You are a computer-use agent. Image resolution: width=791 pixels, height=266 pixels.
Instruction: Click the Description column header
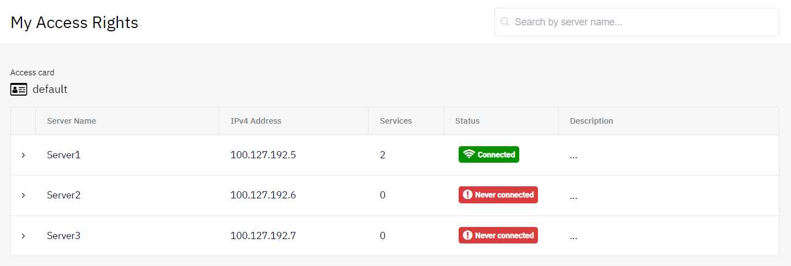(x=591, y=121)
